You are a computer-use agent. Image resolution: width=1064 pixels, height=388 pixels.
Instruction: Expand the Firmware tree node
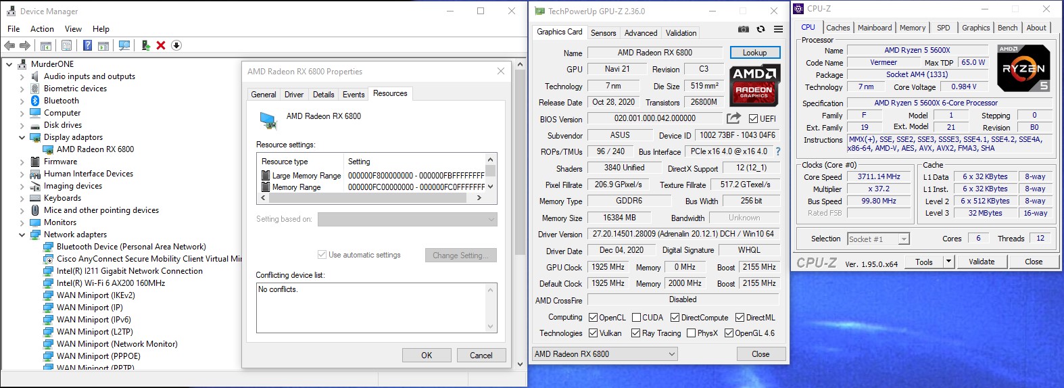[22, 162]
